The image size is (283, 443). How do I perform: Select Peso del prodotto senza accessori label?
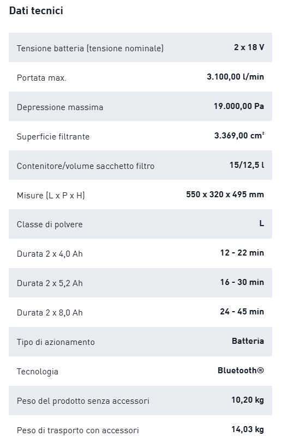(x=83, y=401)
